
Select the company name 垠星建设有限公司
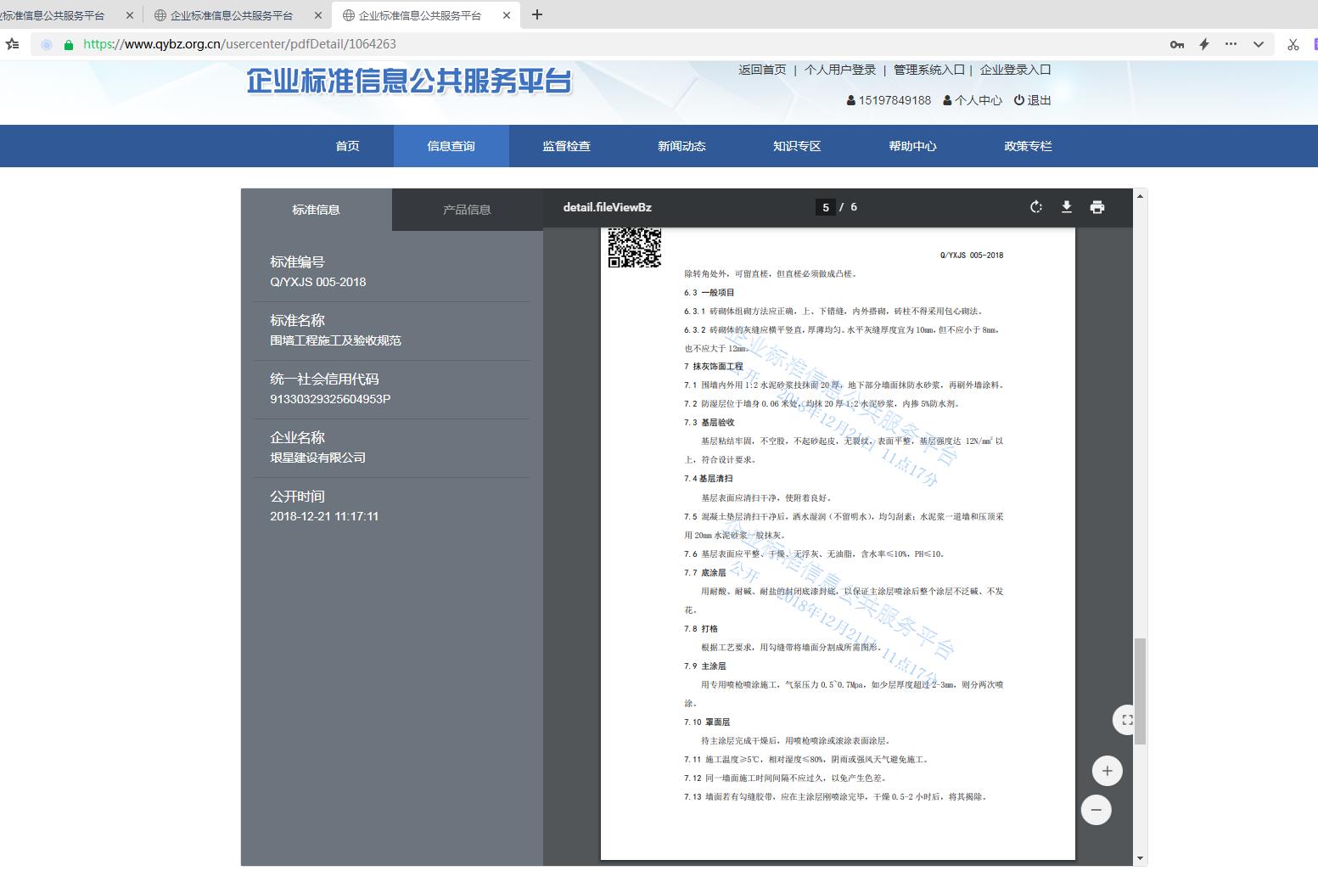(x=318, y=458)
